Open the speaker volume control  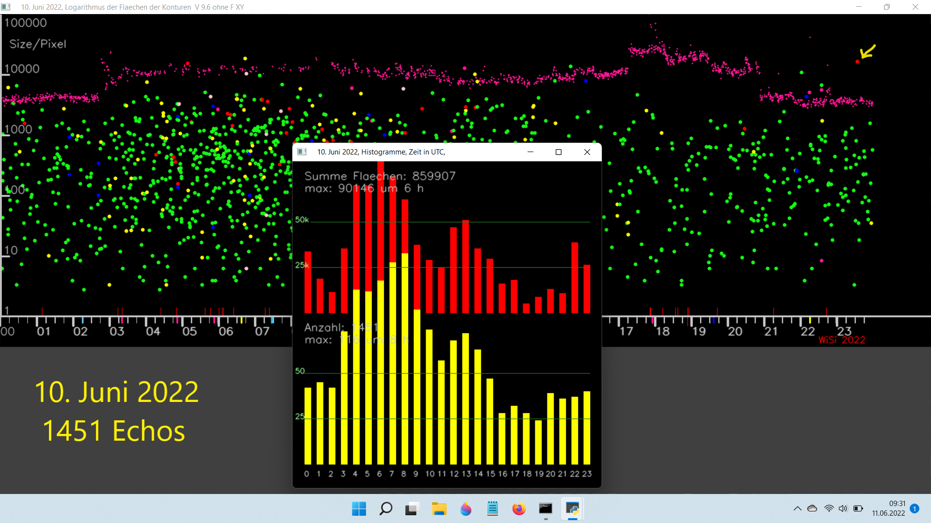coord(843,508)
